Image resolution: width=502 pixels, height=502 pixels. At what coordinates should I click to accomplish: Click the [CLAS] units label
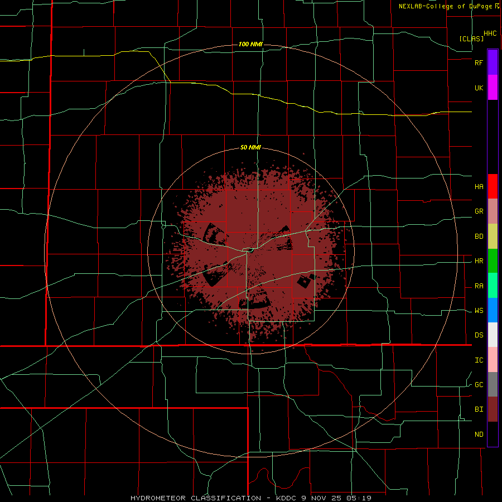point(471,38)
